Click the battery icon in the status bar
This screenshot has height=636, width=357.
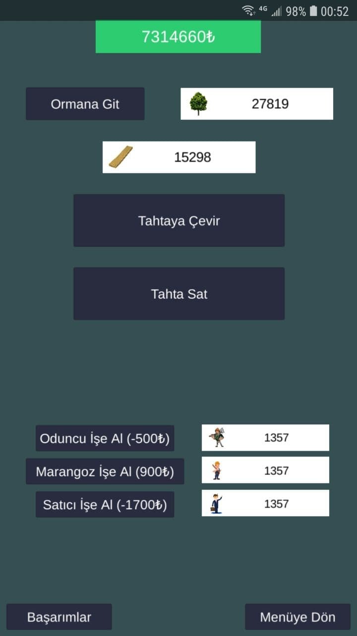click(x=314, y=11)
